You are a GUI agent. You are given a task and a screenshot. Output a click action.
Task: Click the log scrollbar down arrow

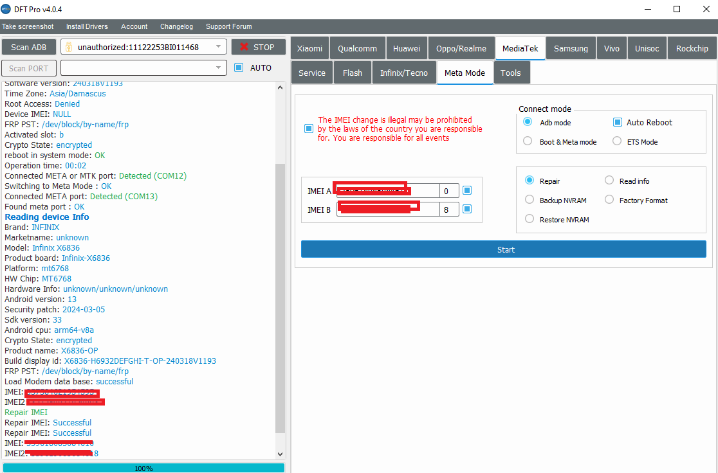coord(280,454)
